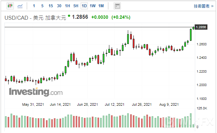Image resolution: width=217 pixels, height=133 pixels.
Task: Click the USD/CAD pair title
Action: [35, 17]
